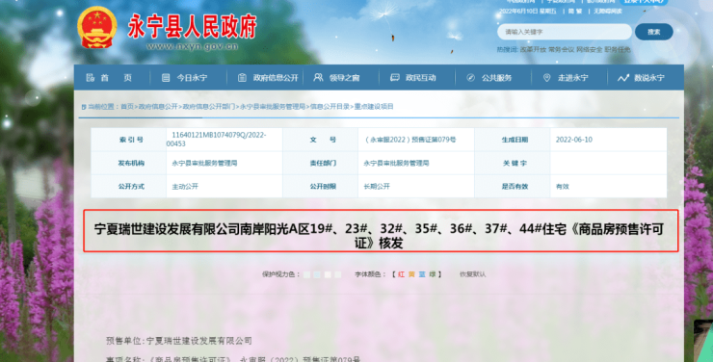Click the national emblem logo
Image resolution: width=713 pixels, height=362 pixels.
(x=97, y=27)
